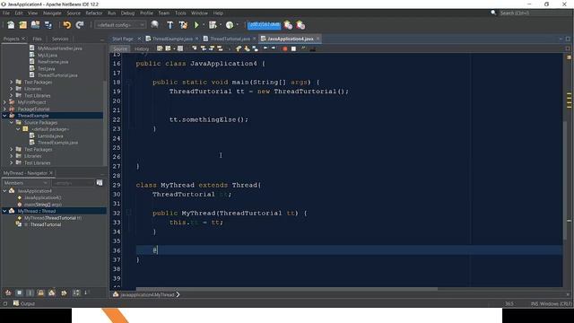This screenshot has width=574, height=323.
Task: Toggle Fully Qualified Names in Navigator
Action: 64,292
